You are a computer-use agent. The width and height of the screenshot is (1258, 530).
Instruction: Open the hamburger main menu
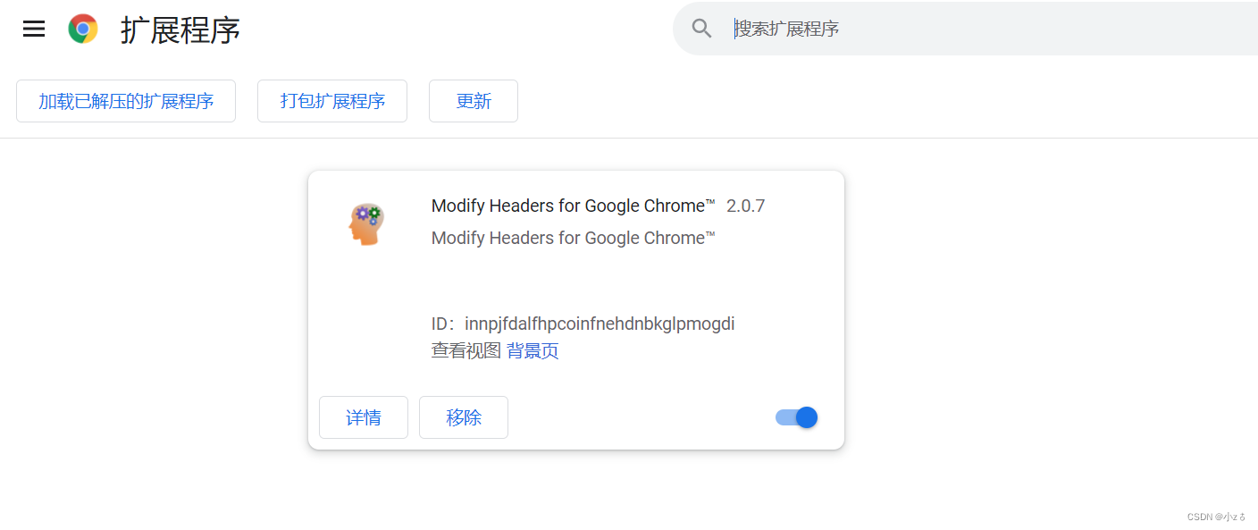(x=34, y=29)
